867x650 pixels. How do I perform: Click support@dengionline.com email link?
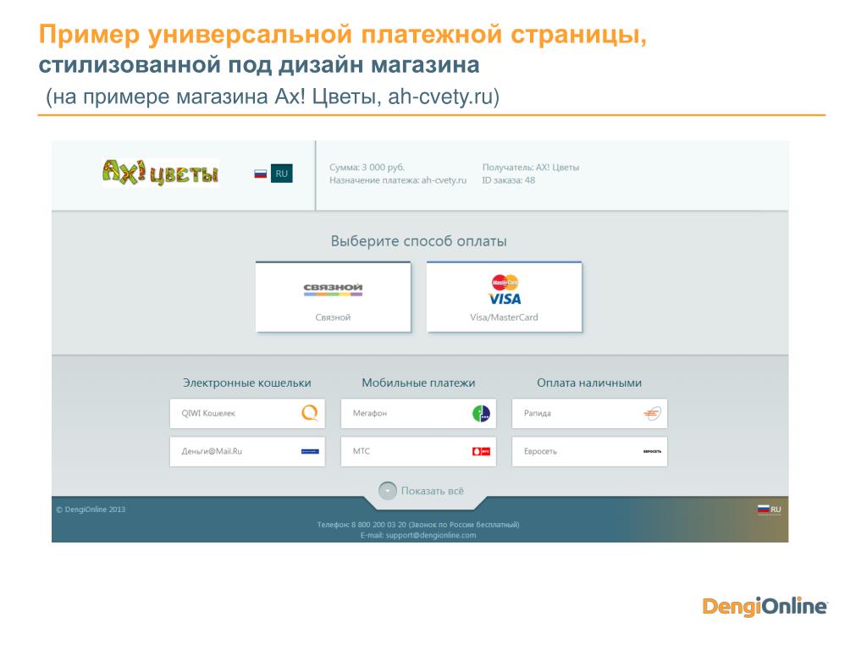[431, 535]
